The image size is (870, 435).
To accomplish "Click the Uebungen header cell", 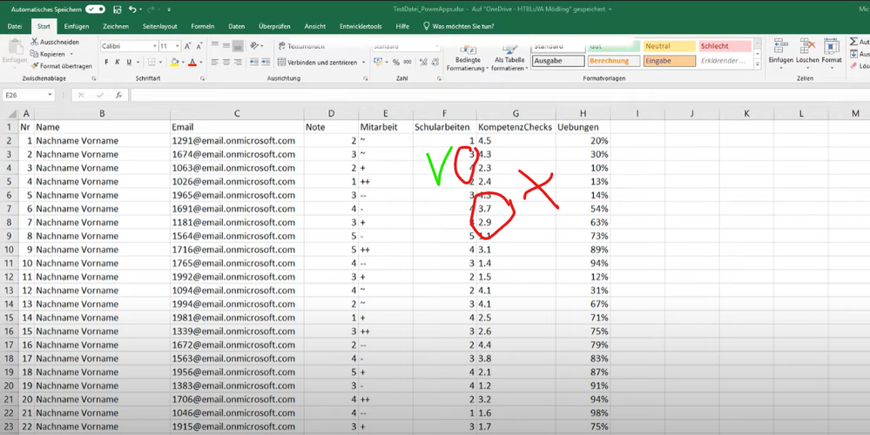I will pyautogui.click(x=583, y=127).
